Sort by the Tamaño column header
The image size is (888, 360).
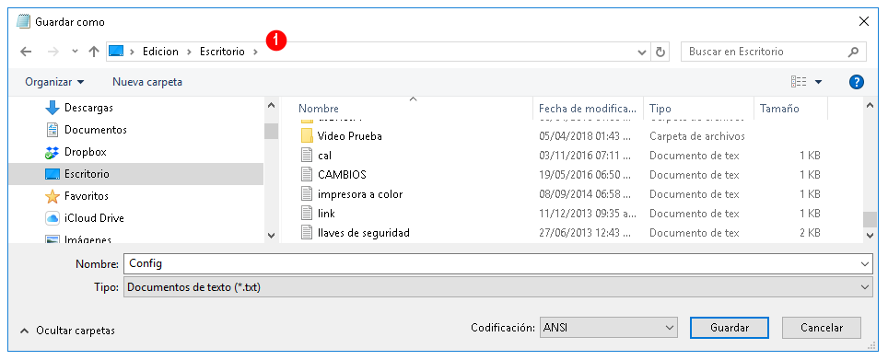coord(779,108)
